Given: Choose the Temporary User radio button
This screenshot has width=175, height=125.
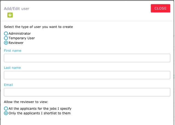Looking at the screenshot, I should click(x=6, y=38).
